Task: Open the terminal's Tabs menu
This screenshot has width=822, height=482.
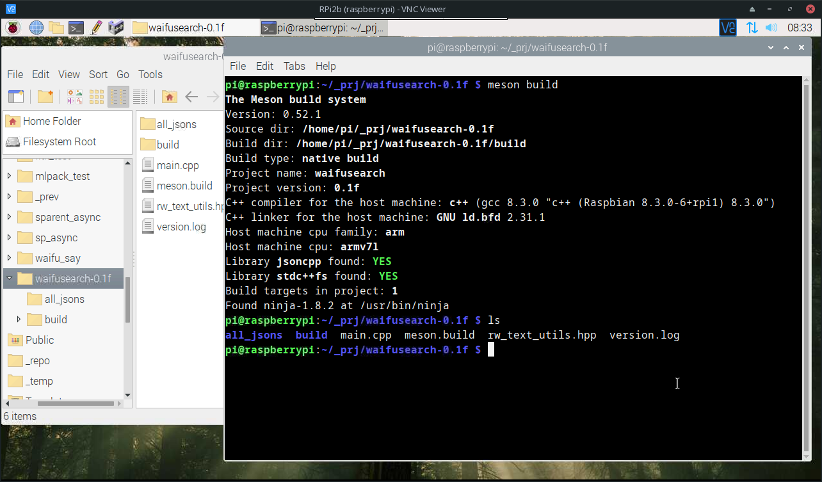Action: 294,66
